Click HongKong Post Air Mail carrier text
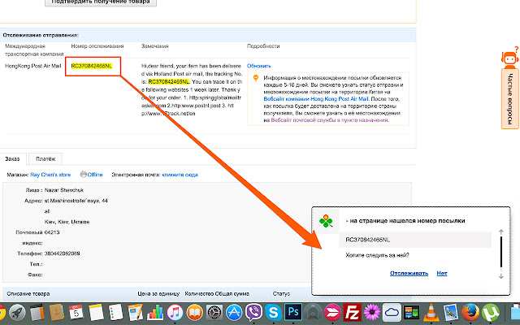 click(x=33, y=66)
